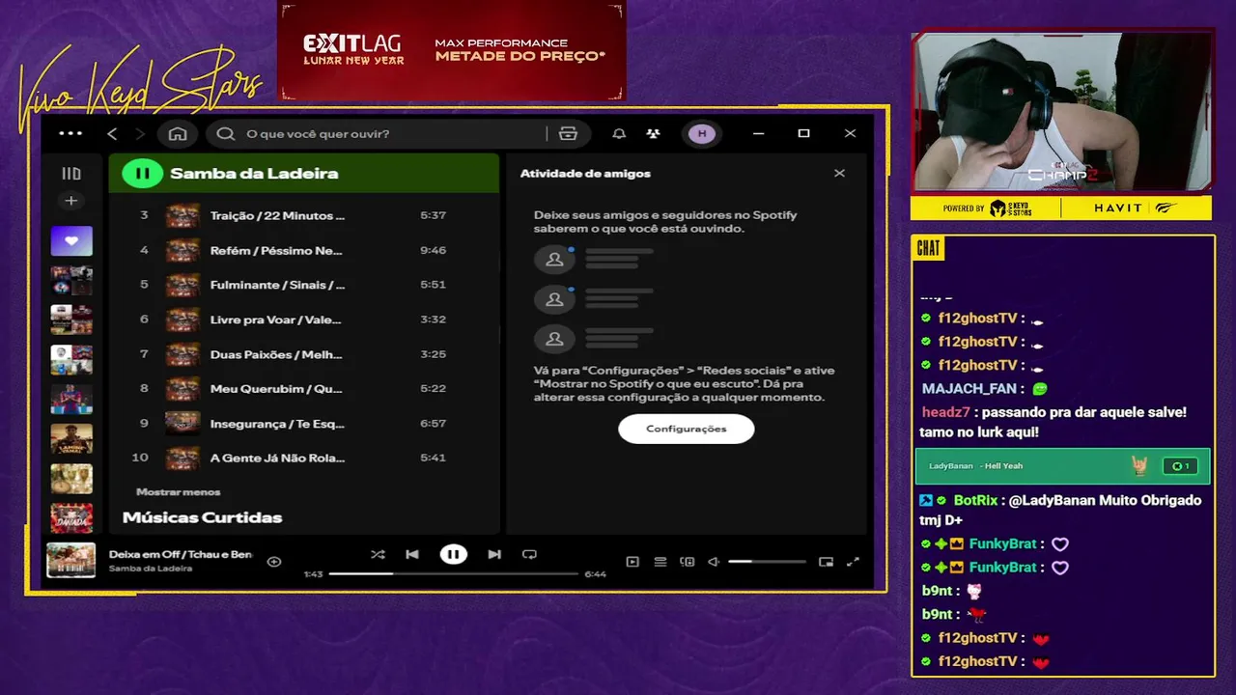The image size is (1236, 695).
Task: Open the first playlist thumbnail below Liked Songs
Action: [x=71, y=280]
